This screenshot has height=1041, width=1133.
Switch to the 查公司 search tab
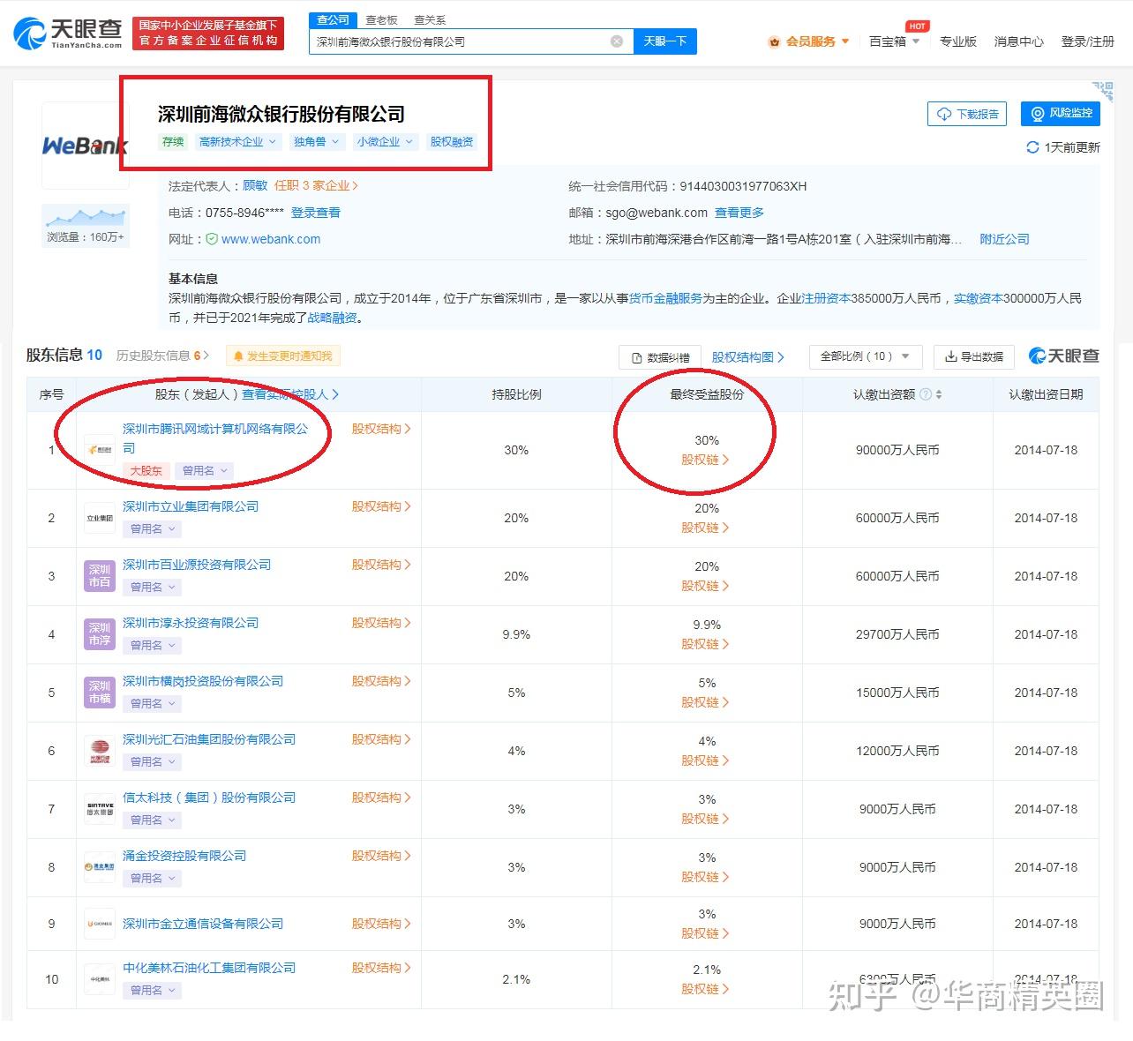click(x=333, y=19)
